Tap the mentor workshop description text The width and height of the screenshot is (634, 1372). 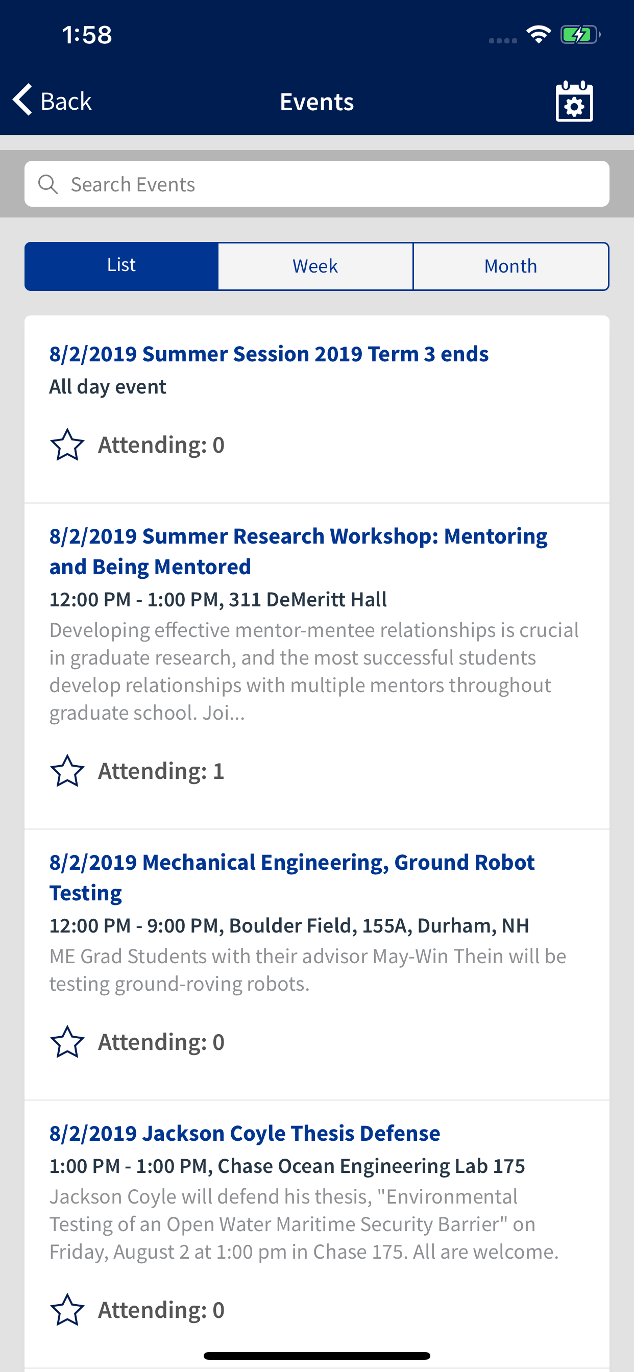pos(314,671)
